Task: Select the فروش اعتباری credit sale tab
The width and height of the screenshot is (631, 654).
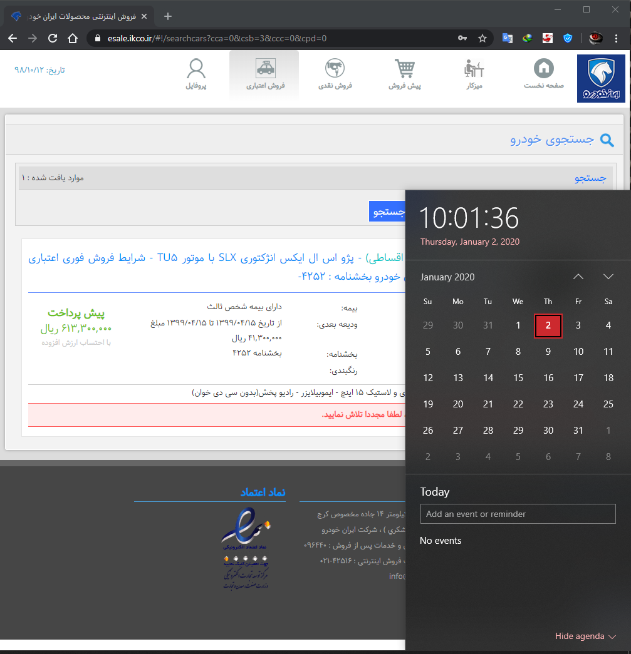Action: [x=265, y=74]
